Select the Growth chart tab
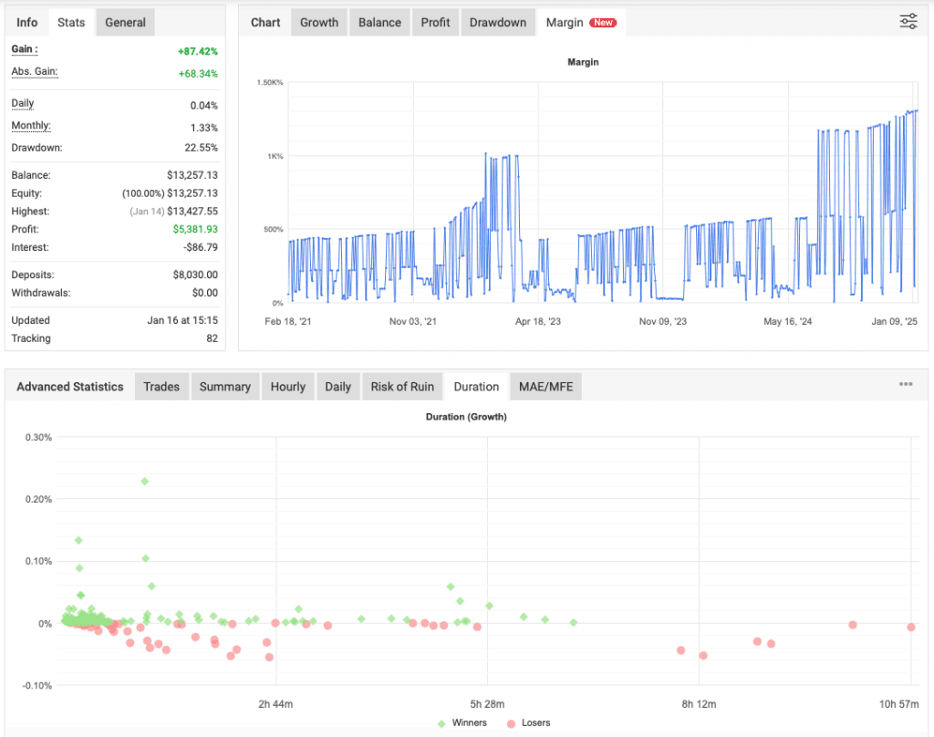The image size is (934, 737). 318,22
